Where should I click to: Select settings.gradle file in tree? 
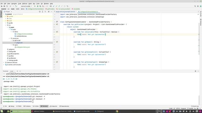13,60
